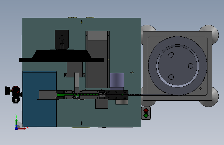Click the red-ringed gauge on the left side
The width and height of the screenshot is (224, 145).
(x=16, y=90)
